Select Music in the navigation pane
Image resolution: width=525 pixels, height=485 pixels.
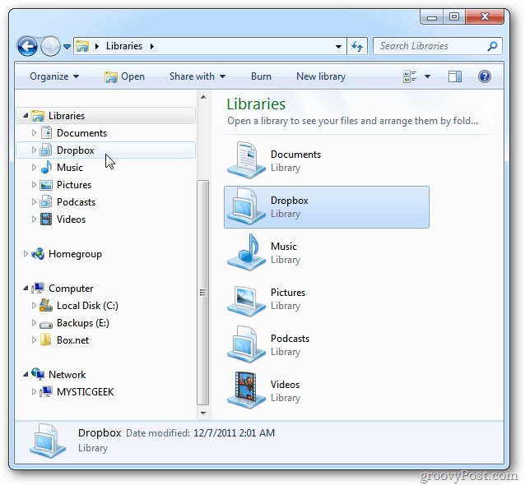70,168
